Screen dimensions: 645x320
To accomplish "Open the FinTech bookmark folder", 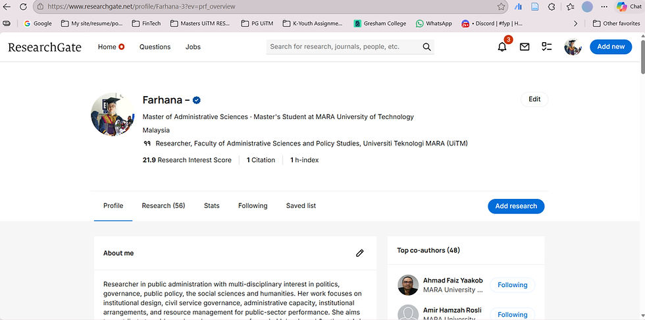I will coord(146,24).
